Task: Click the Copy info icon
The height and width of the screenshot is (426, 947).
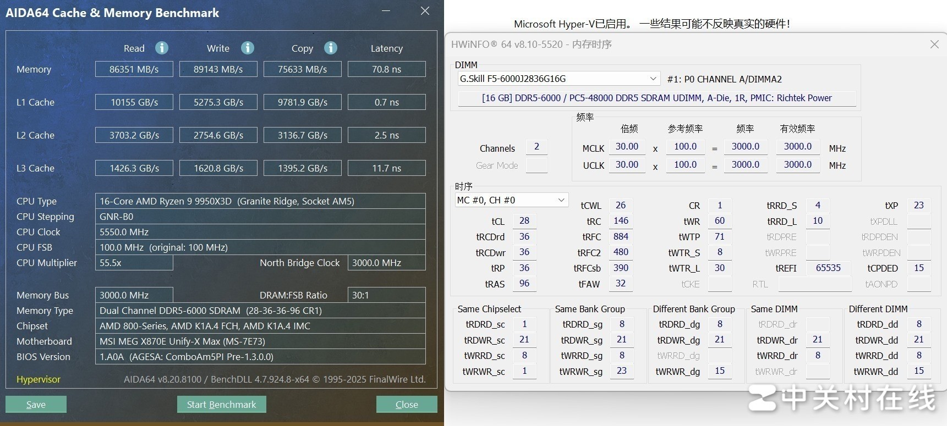Action: tap(330, 48)
